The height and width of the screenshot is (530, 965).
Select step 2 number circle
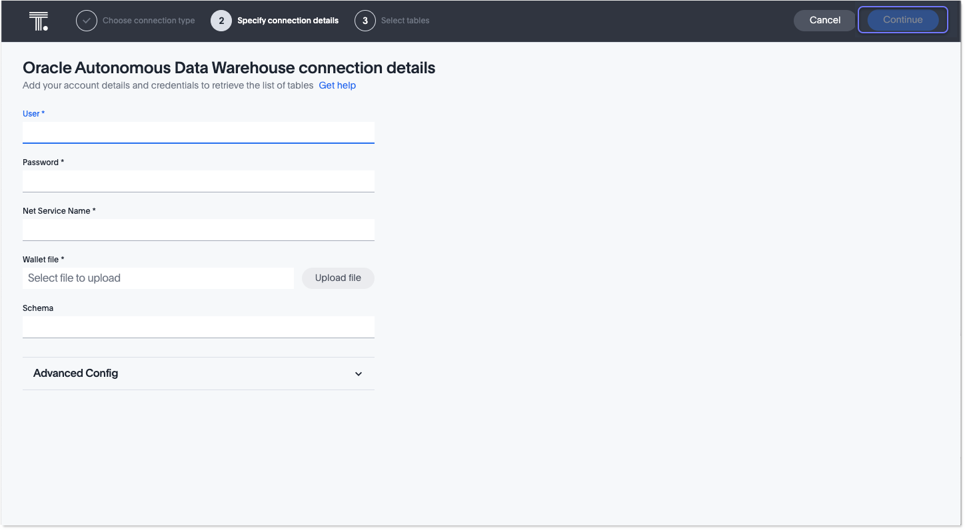tap(221, 21)
